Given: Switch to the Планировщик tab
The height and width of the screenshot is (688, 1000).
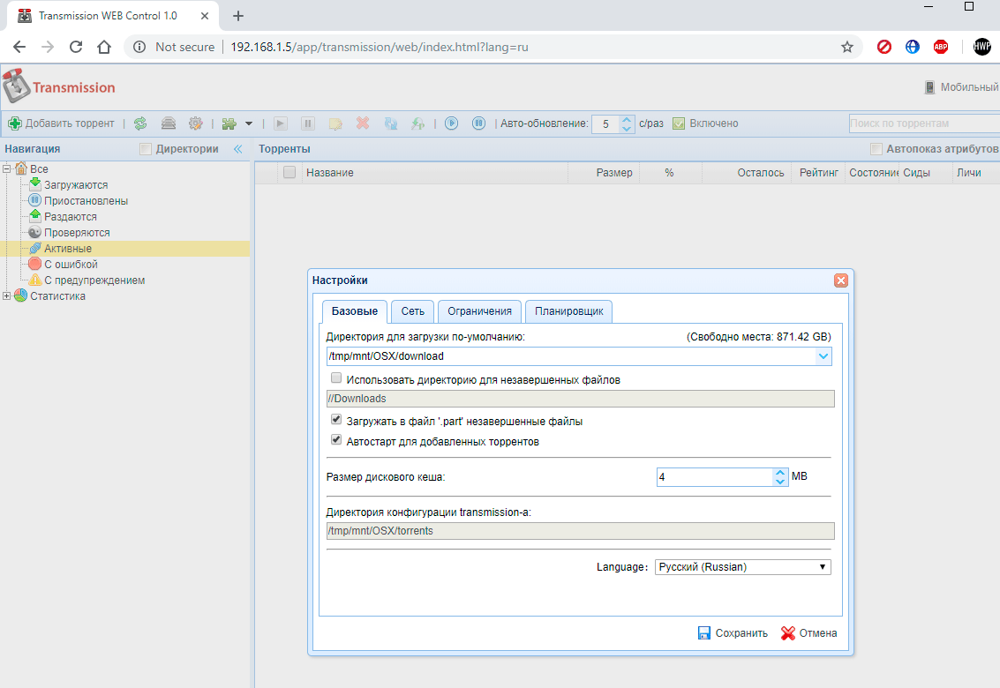Looking at the screenshot, I should (568, 311).
